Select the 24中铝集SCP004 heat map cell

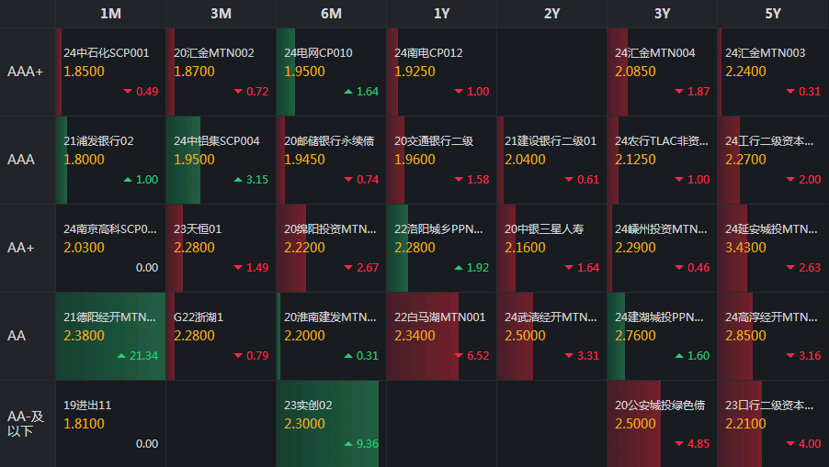pos(221,160)
